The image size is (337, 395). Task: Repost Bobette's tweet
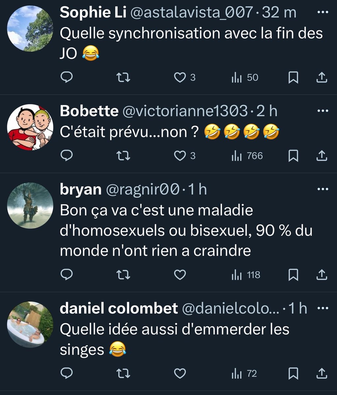124,156
